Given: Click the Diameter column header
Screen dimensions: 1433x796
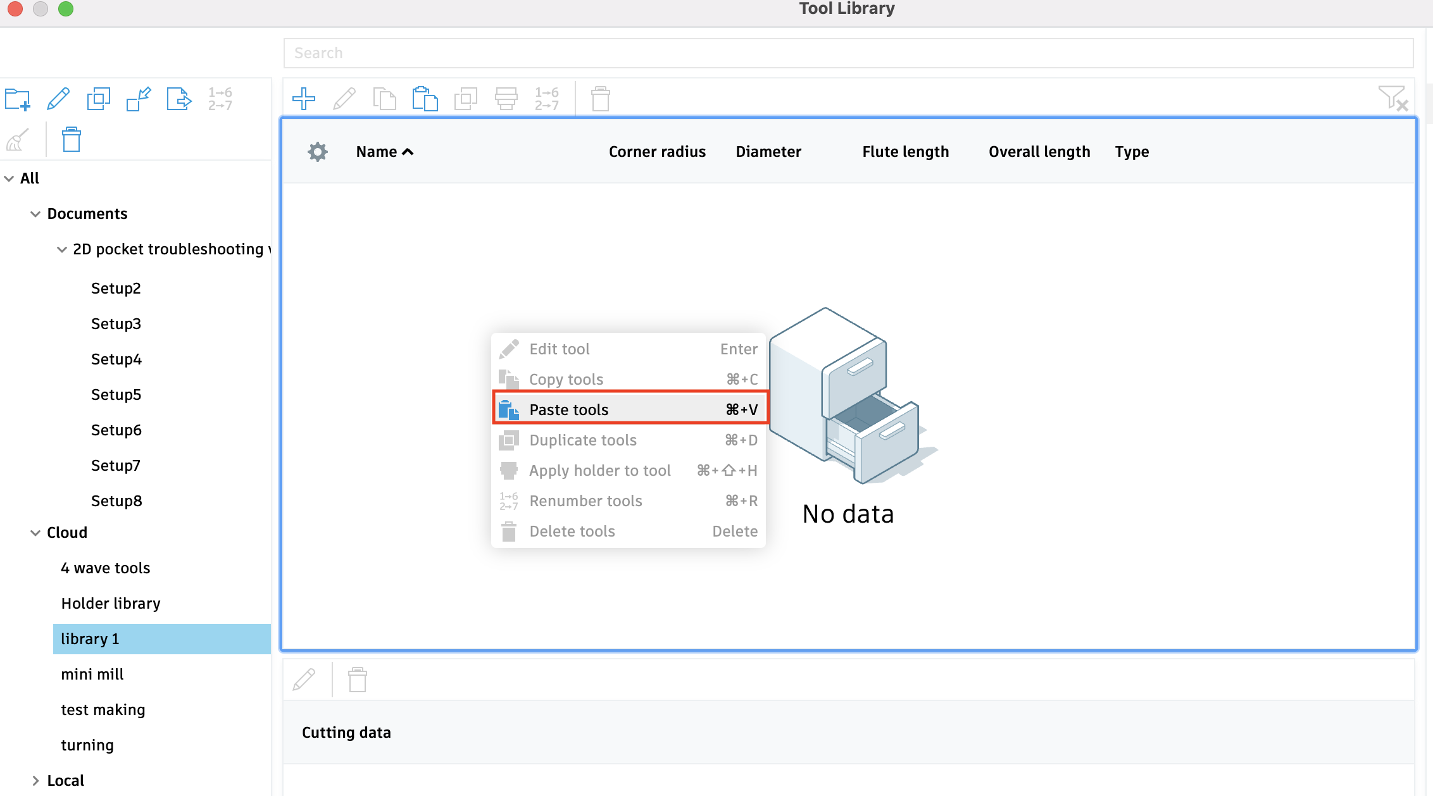Looking at the screenshot, I should click(768, 152).
